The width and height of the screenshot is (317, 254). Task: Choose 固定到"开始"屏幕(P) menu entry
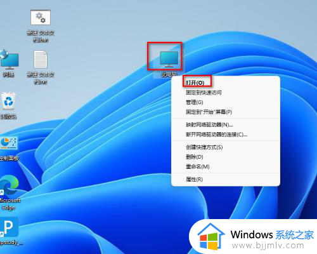[x=209, y=112]
